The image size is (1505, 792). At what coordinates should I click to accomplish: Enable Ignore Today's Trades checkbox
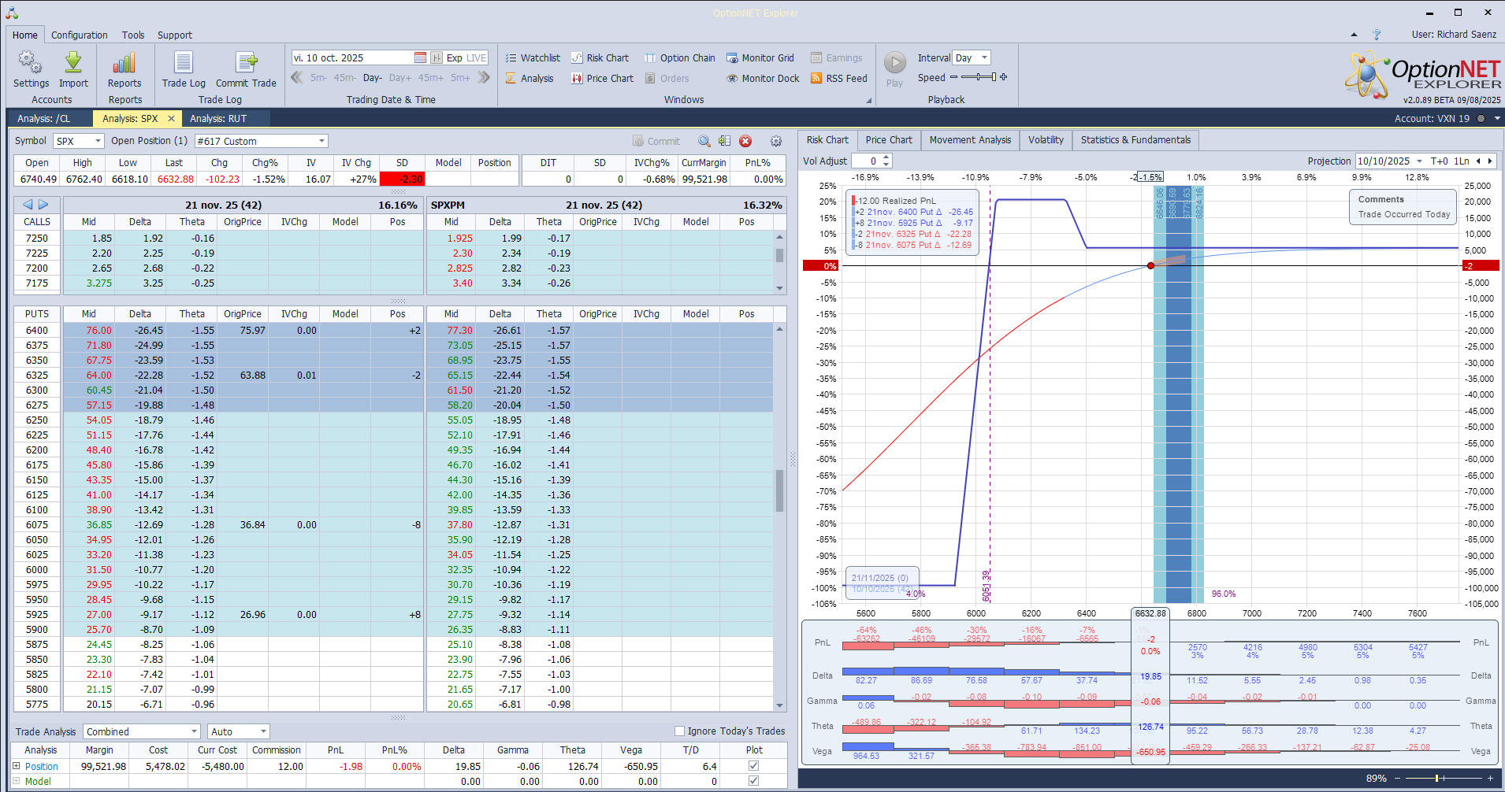(679, 731)
